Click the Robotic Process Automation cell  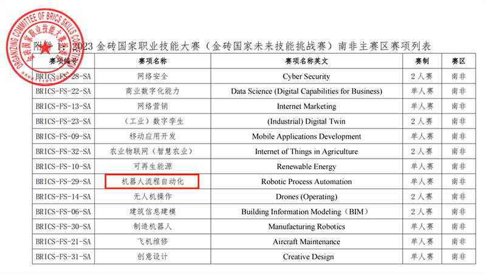306,181
